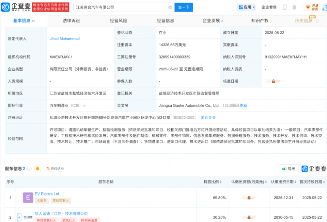This screenshot has height=222, width=327.
Task: Open 企业套餐 link
Action: (x=269, y=7)
